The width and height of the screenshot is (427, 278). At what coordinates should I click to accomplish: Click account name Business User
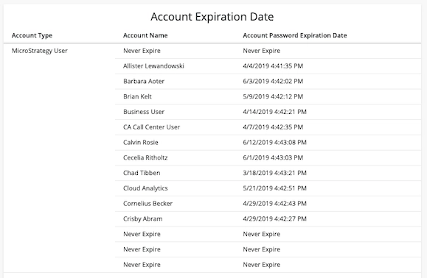(x=144, y=112)
